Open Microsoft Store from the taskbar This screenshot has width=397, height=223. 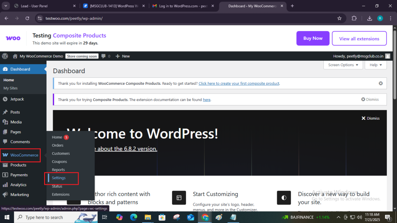pos(162,217)
